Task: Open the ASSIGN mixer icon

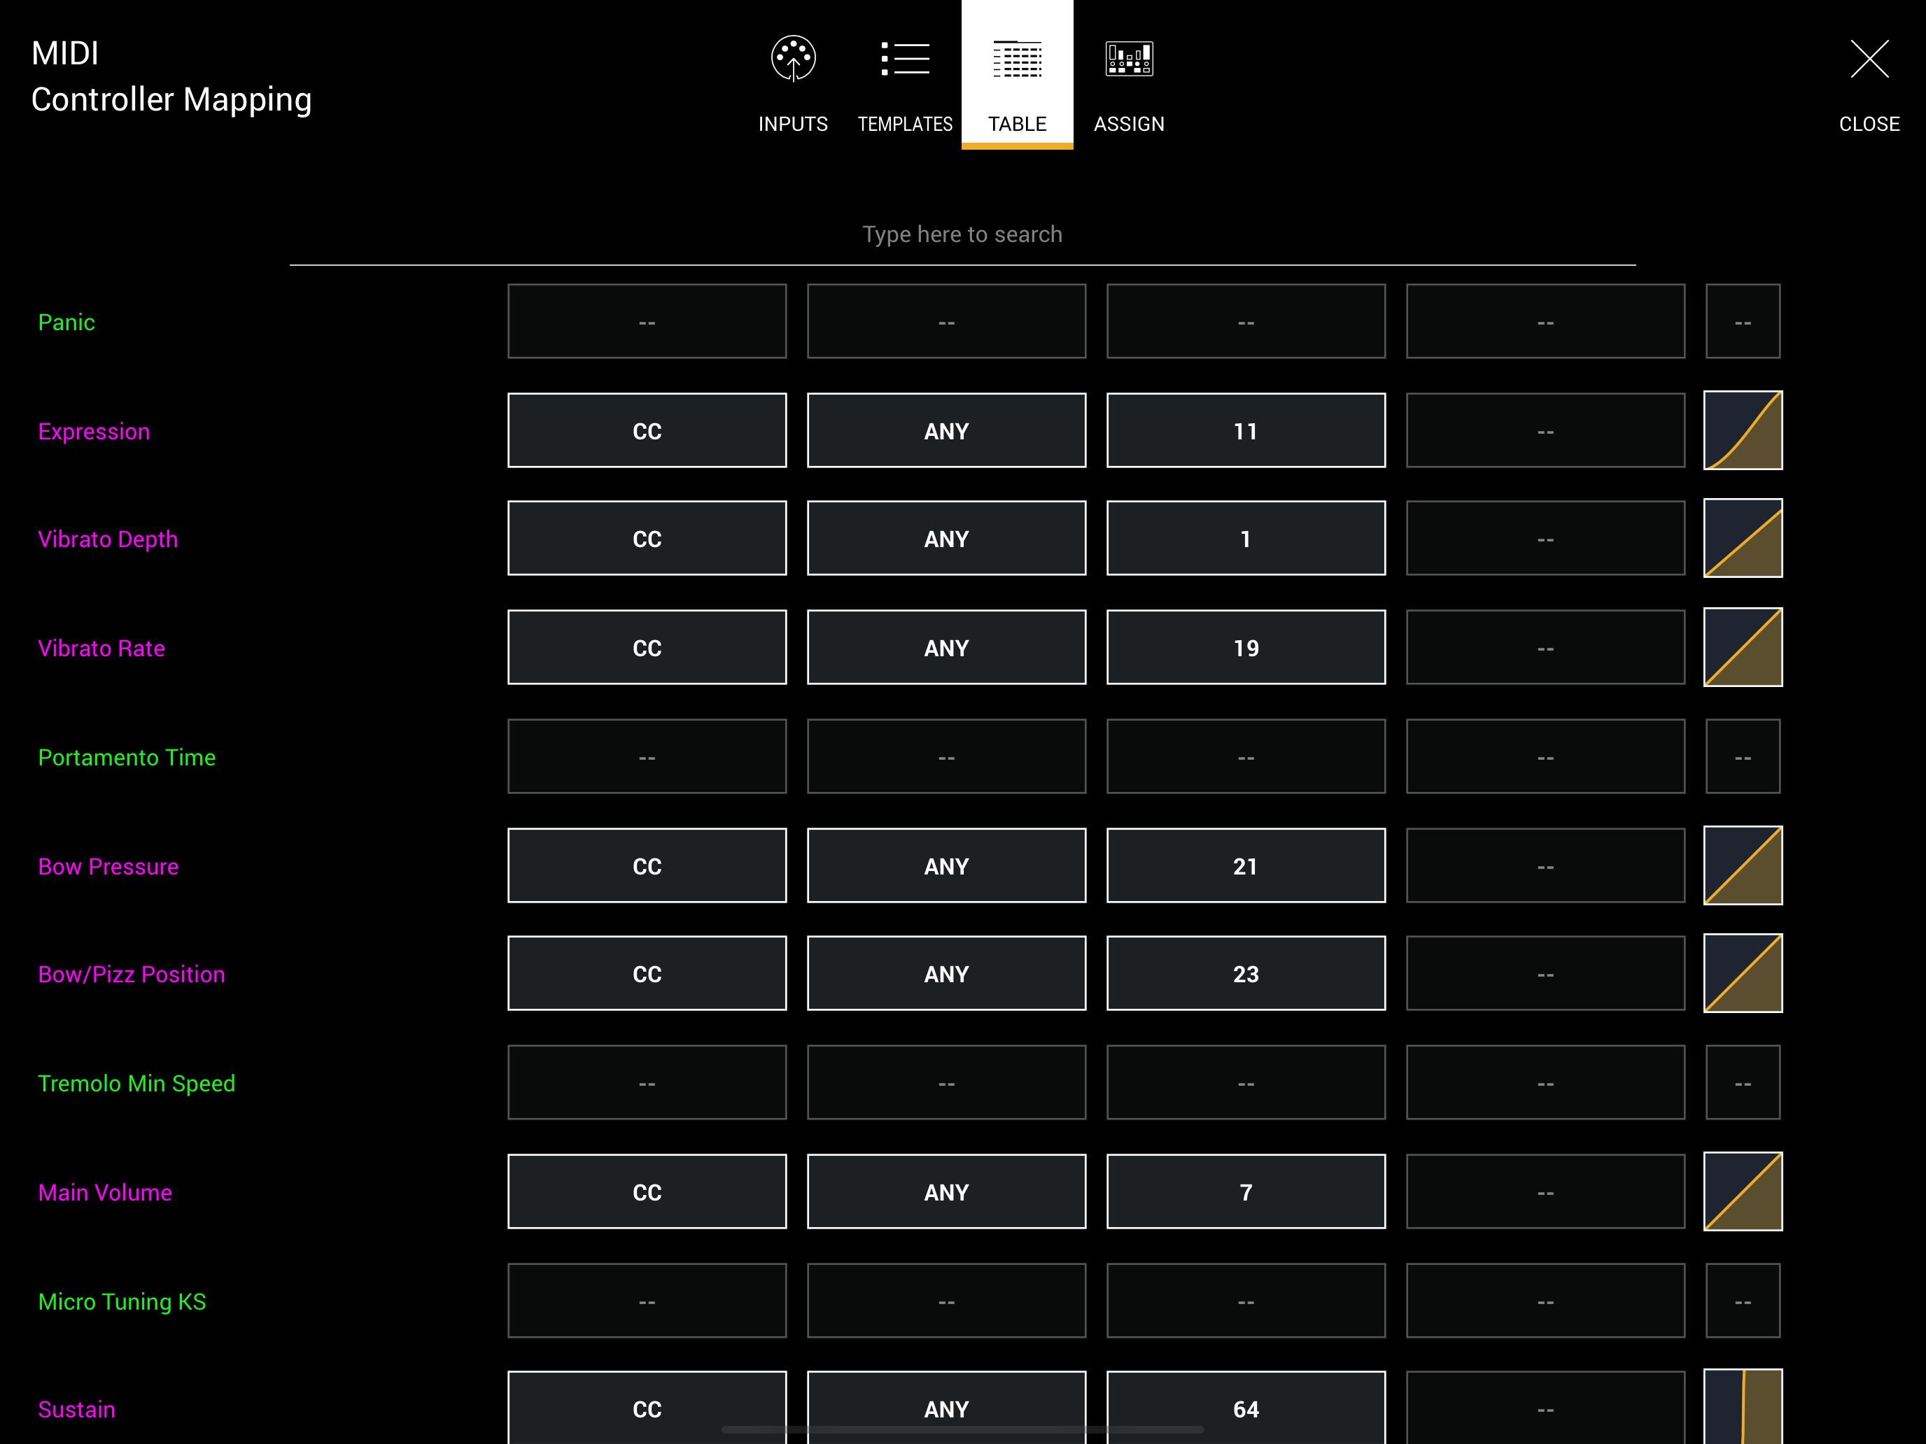Action: (x=1128, y=59)
